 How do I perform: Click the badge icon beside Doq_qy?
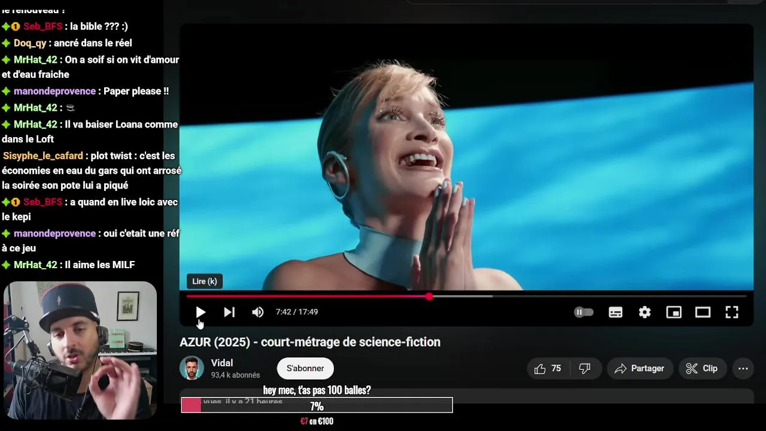[6, 43]
